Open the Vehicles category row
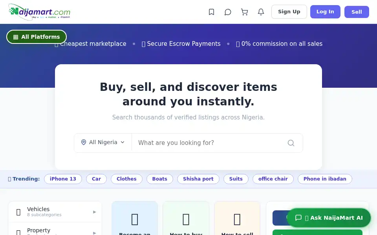The image size is (377, 235). pos(55,212)
